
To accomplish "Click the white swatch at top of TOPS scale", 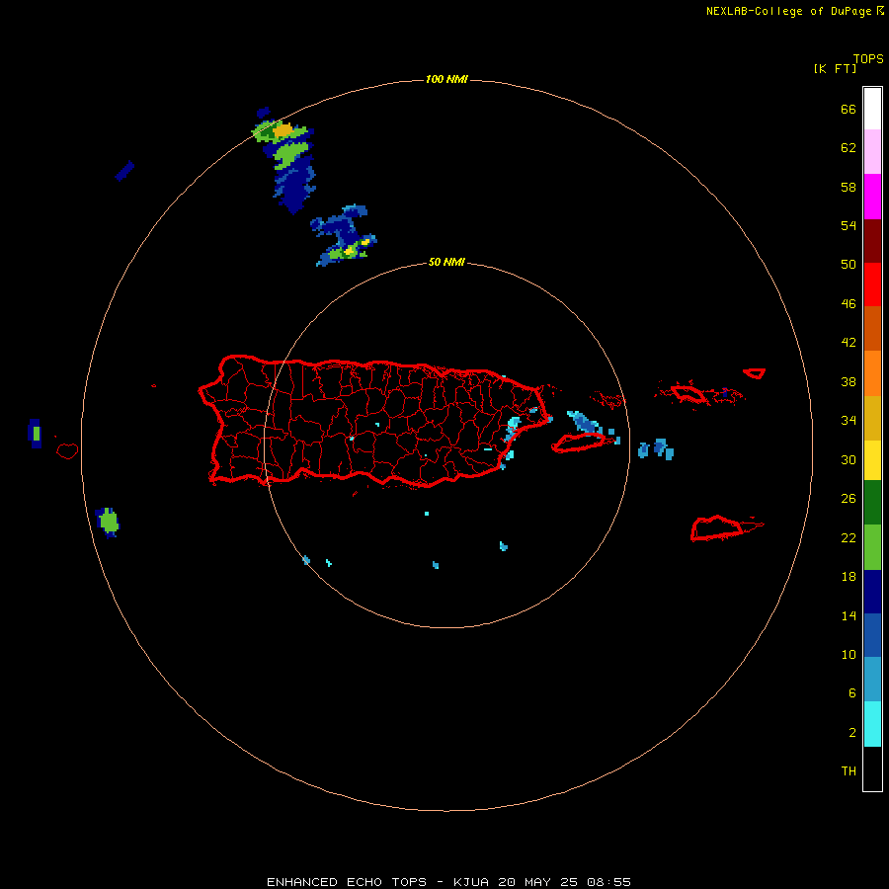I will [x=872, y=109].
